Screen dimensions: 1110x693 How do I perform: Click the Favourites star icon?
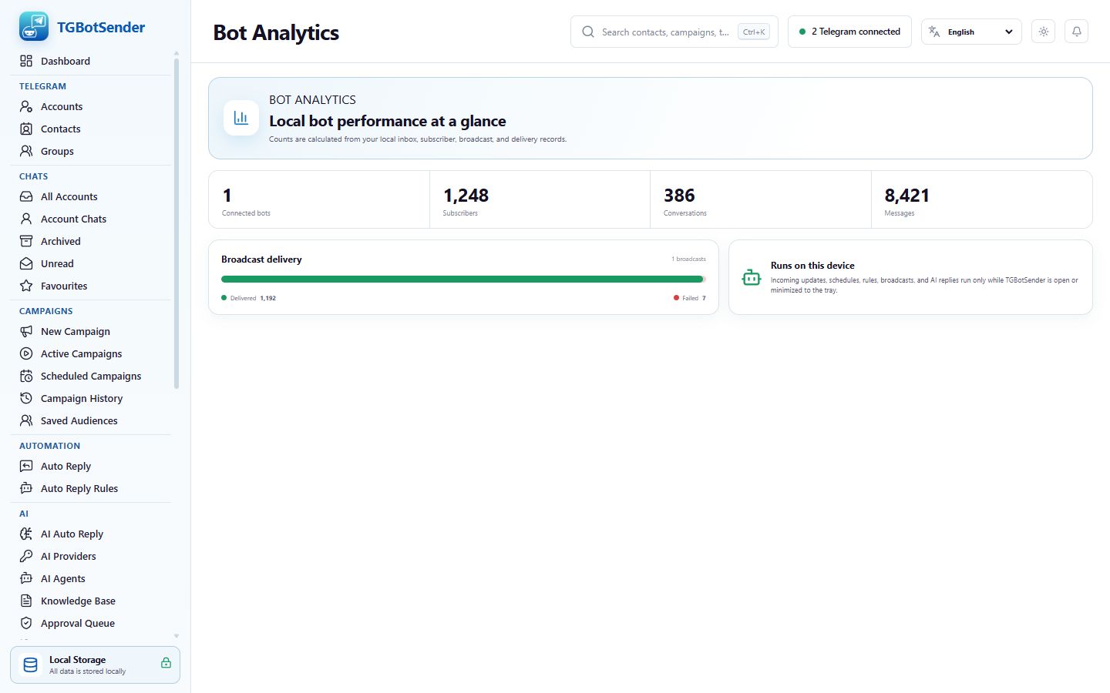pyautogui.click(x=26, y=286)
